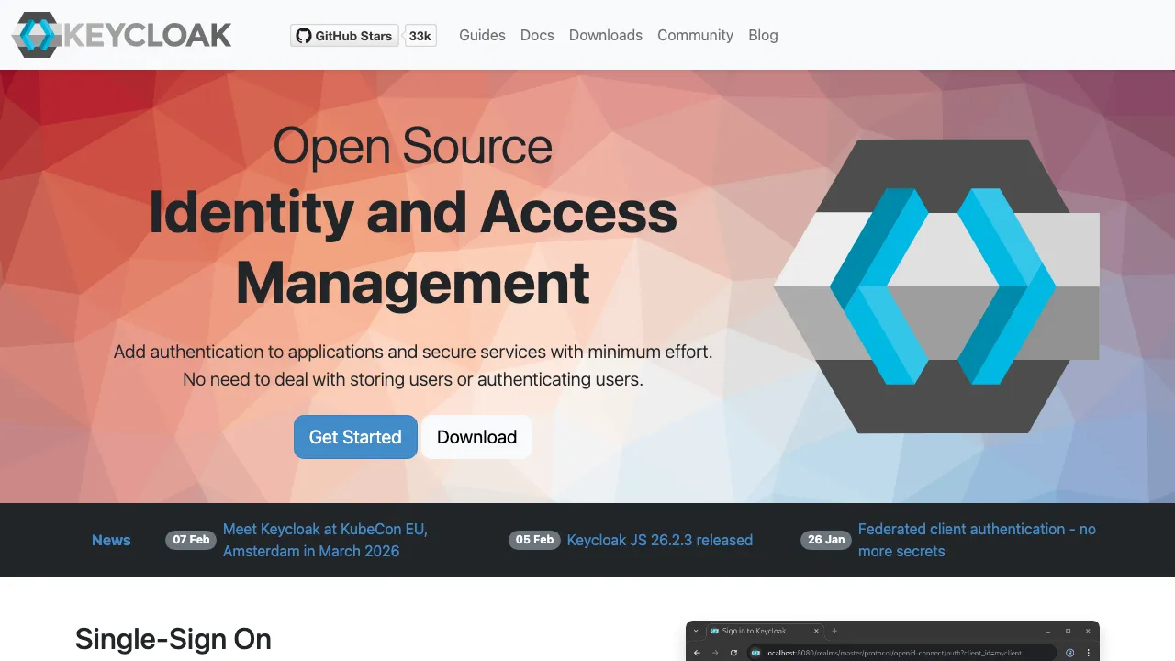Click the 07 Feb date badge
1175x661 pixels.
[x=191, y=540]
